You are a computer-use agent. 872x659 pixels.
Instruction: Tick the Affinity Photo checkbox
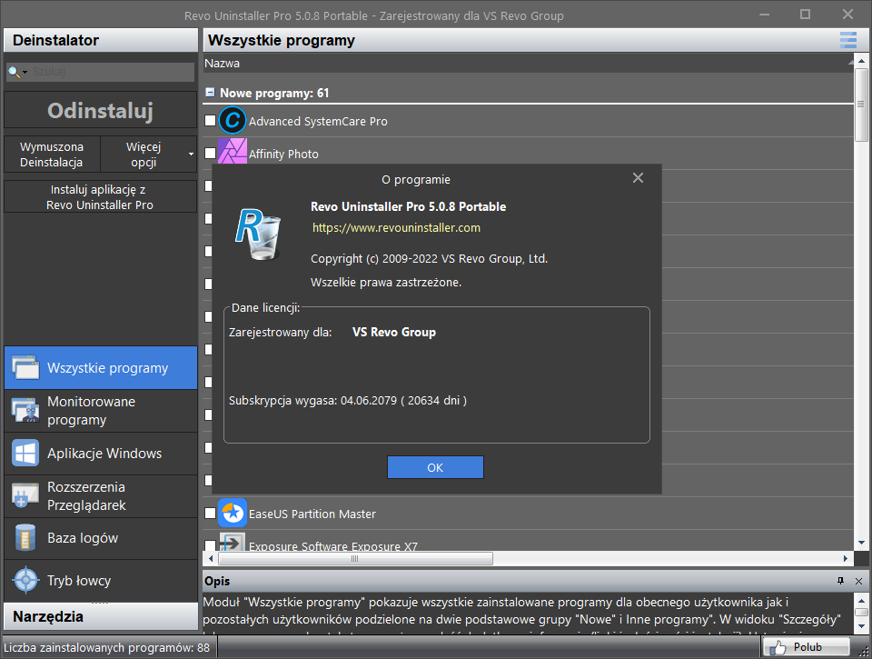tap(210, 153)
